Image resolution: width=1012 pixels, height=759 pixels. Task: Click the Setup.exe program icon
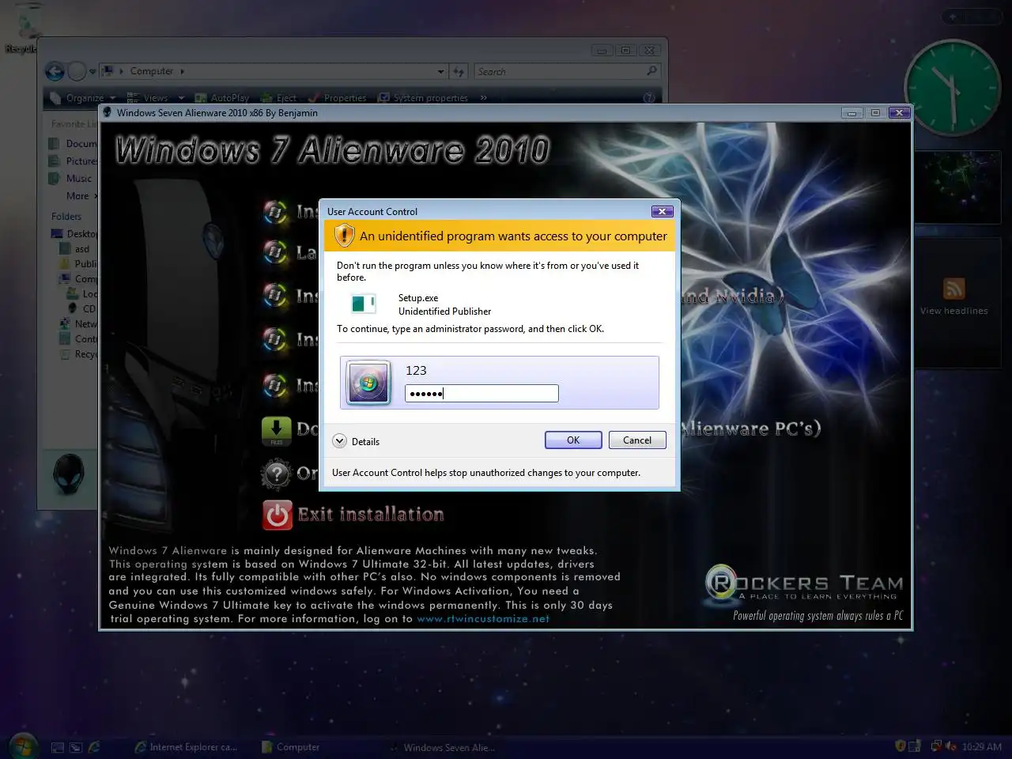click(364, 303)
